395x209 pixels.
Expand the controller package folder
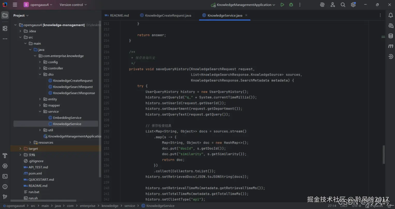(40, 68)
